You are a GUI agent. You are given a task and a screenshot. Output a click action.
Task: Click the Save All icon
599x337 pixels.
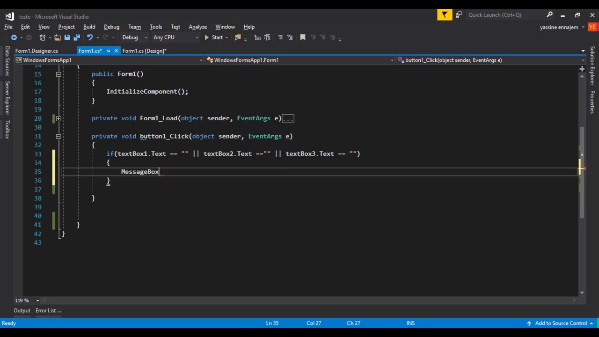76,37
